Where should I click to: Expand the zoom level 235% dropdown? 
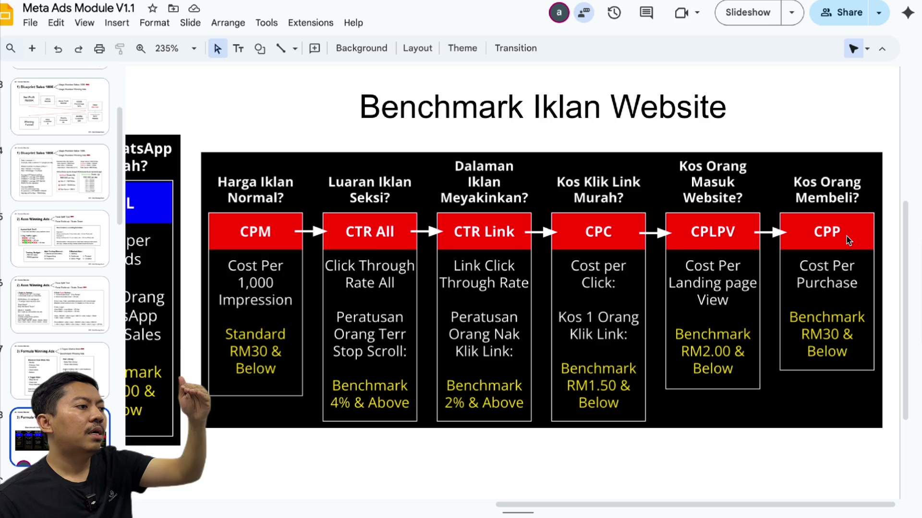(x=194, y=48)
